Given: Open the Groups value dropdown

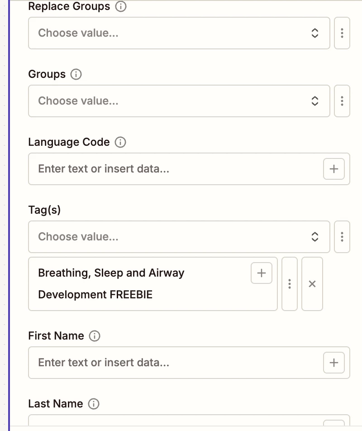Looking at the screenshot, I should 179,101.
